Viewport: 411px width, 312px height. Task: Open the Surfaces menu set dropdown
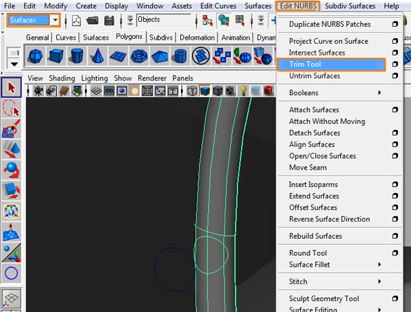55,20
